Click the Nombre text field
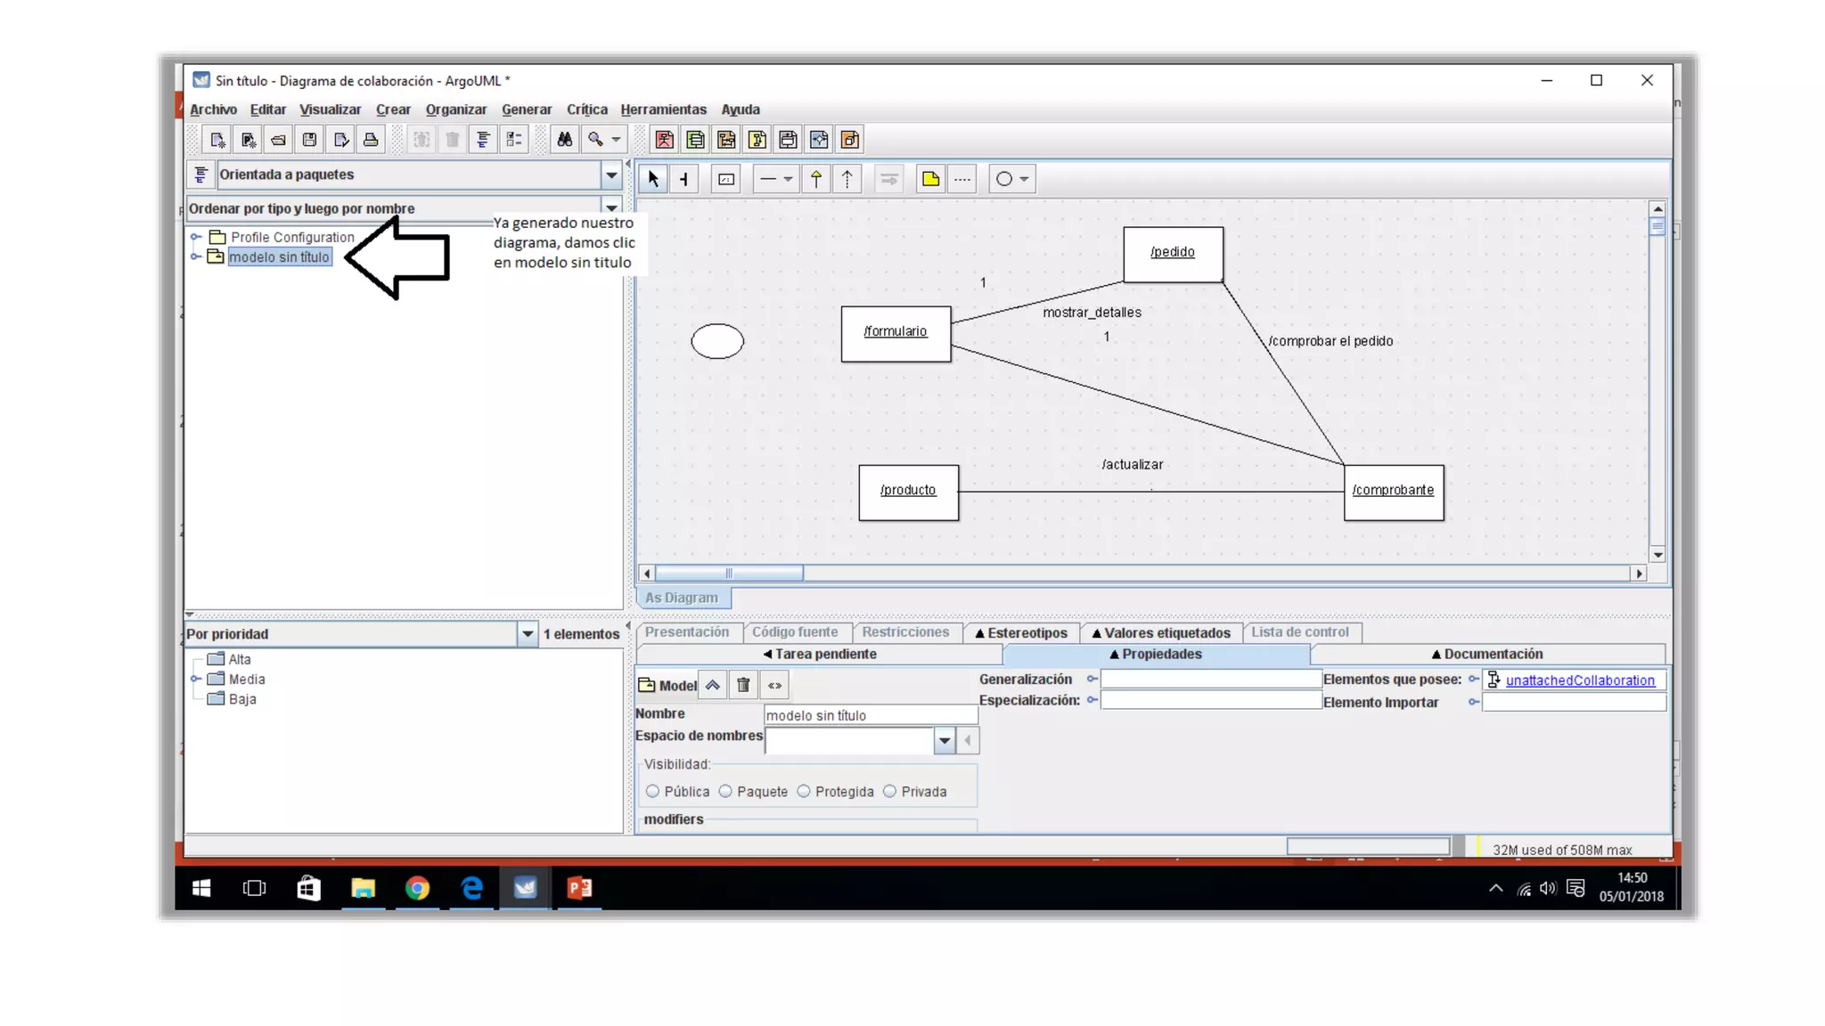This screenshot has width=1825, height=1026. pos(870,715)
